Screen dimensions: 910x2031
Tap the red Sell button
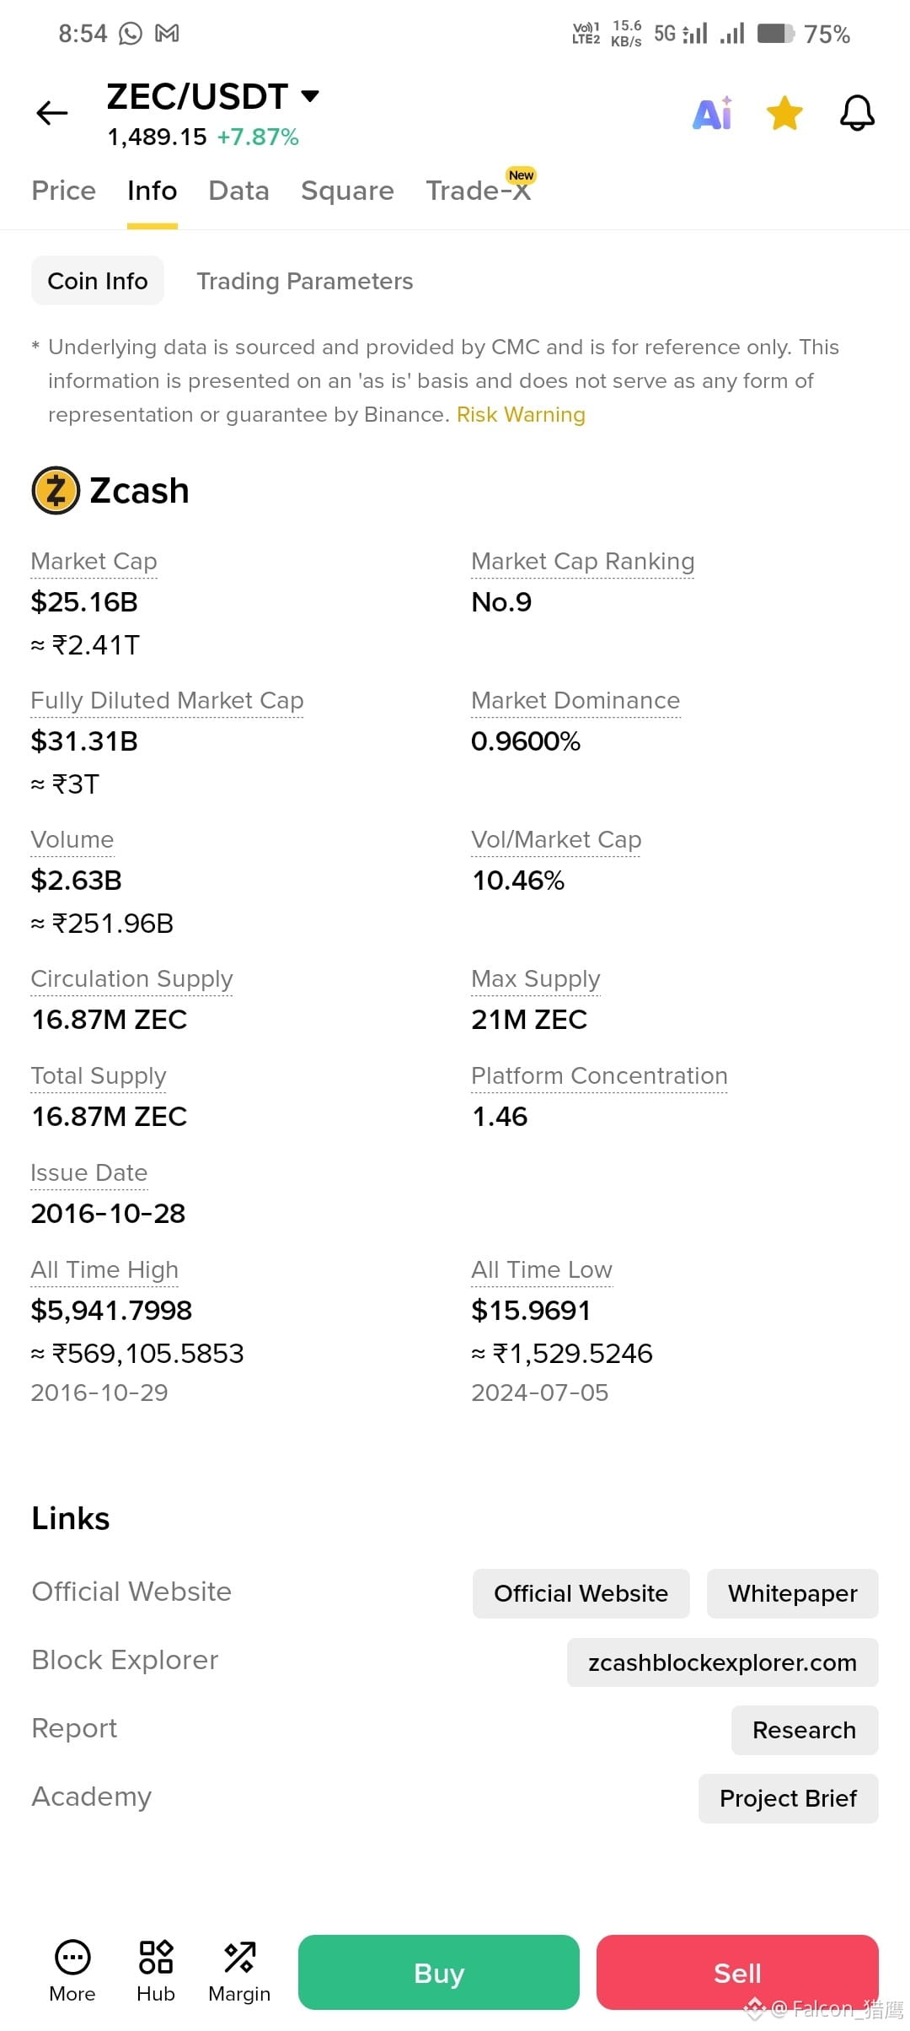[x=737, y=1972]
